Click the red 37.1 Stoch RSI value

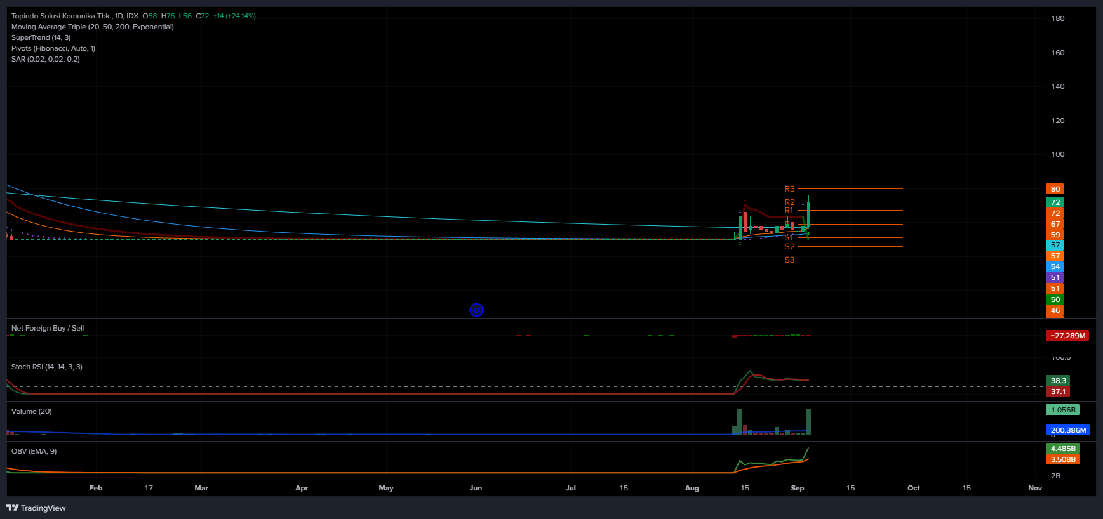click(x=1058, y=391)
